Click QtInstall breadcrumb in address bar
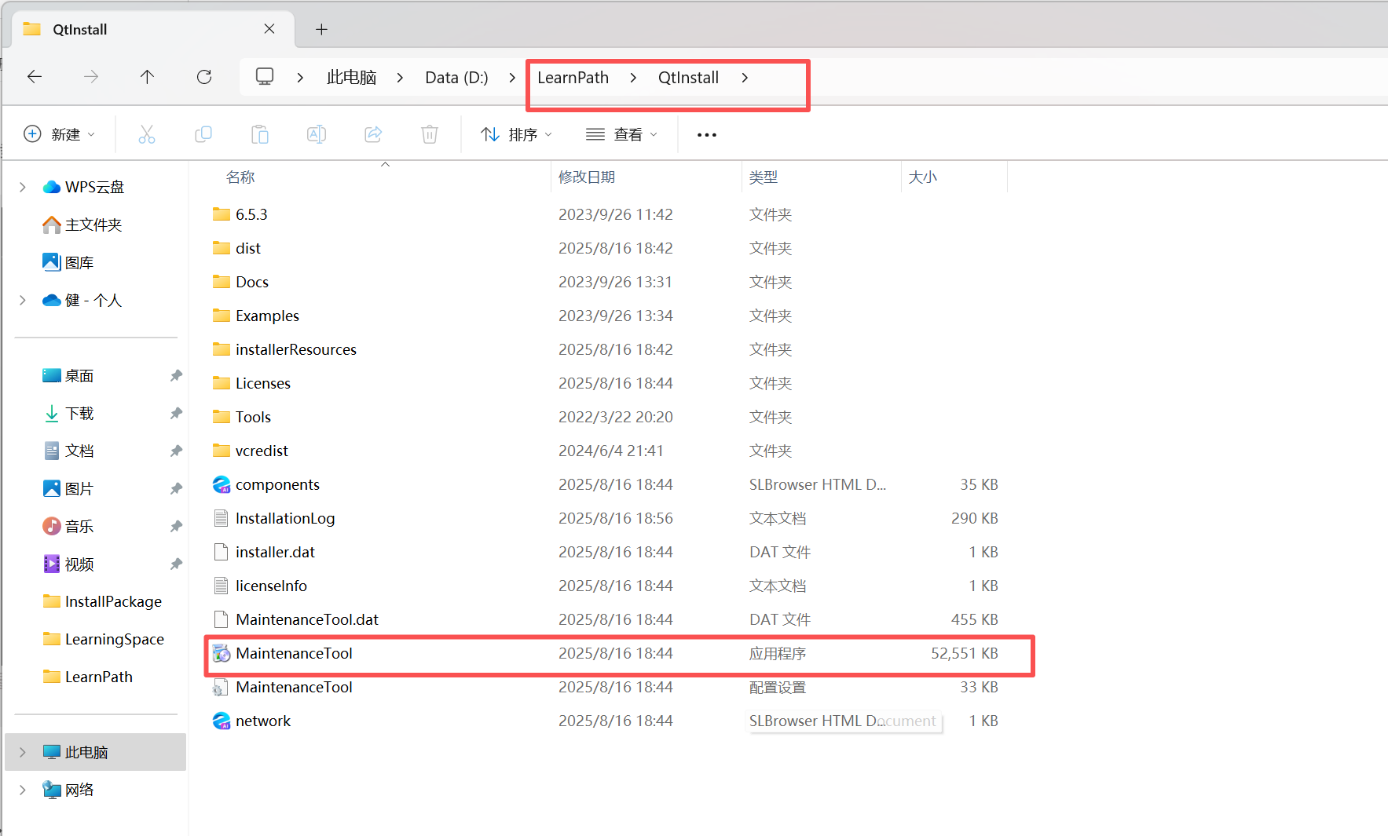Image resolution: width=1388 pixels, height=836 pixels. (688, 77)
